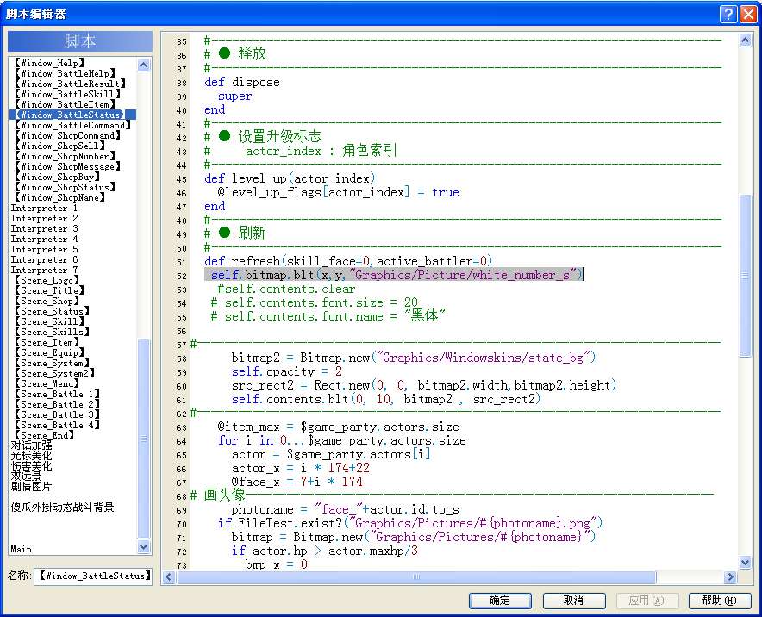Select the Window_BattleItem script
Viewport: 762px width, 617px height.
[x=65, y=104]
